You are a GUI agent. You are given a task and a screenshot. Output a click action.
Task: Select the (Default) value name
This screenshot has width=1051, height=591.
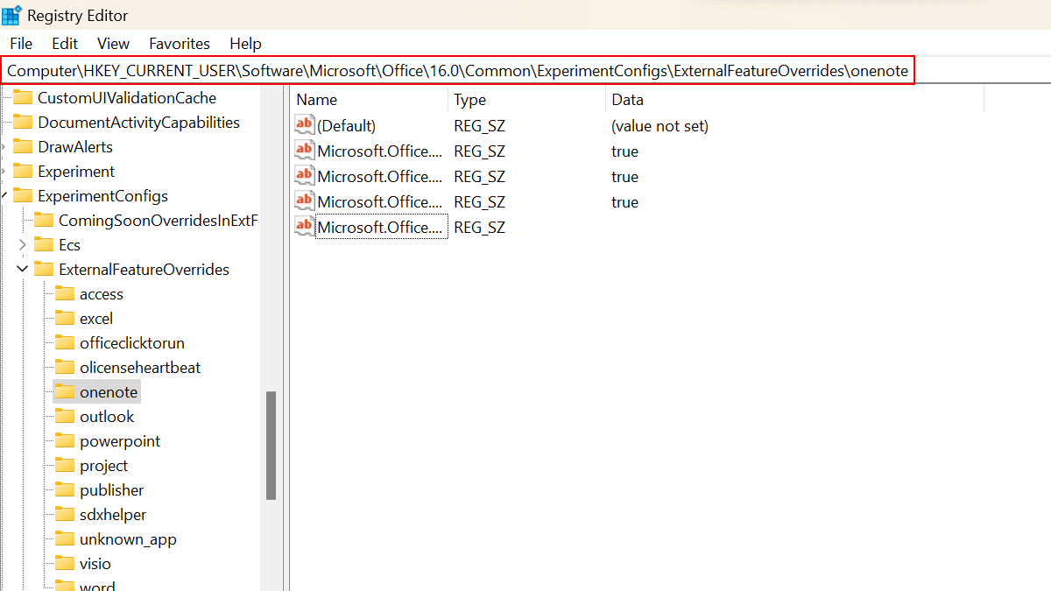pyautogui.click(x=347, y=126)
